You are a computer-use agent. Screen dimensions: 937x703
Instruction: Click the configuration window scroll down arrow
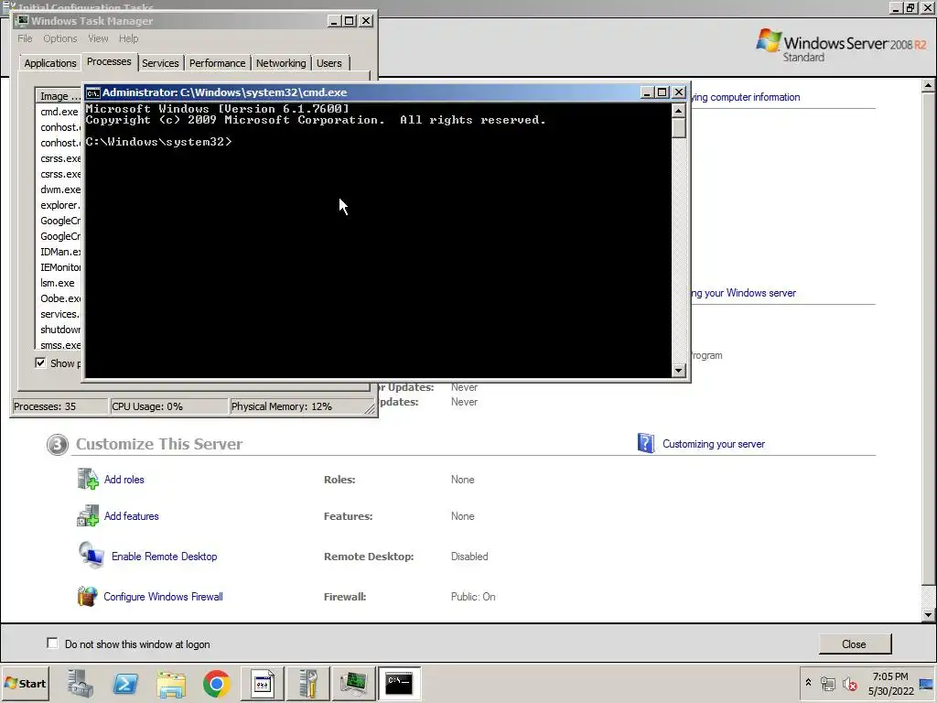(928, 614)
